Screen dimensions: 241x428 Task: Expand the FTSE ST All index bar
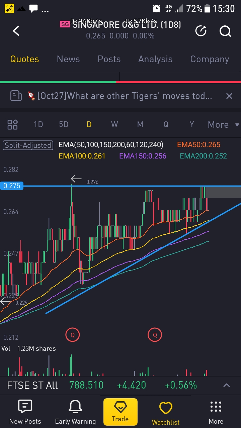227,386
